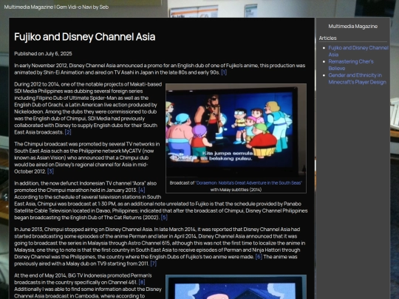Follow citation link [8]
399x299 pixels.
[x=142, y=283]
